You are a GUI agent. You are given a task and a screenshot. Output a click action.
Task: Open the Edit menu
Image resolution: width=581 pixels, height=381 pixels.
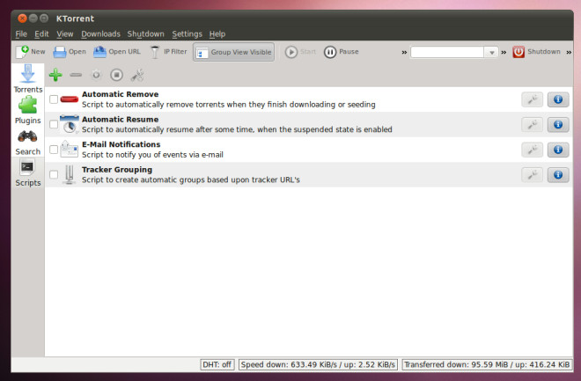[41, 34]
